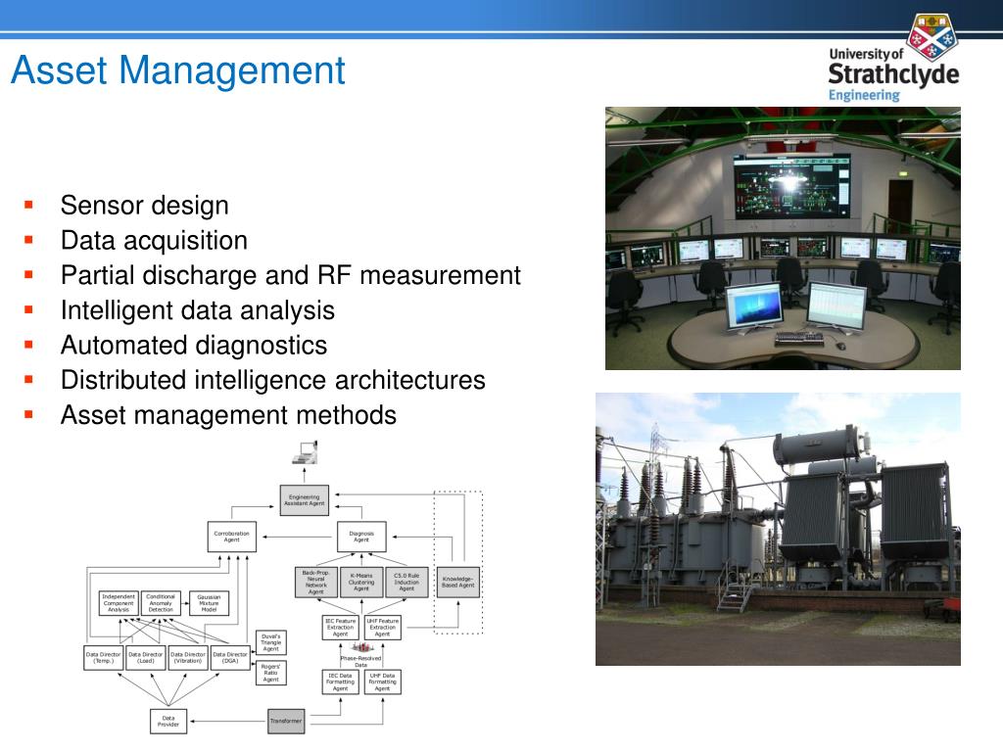Image resolution: width=1003 pixels, height=752 pixels.
Task: Click the 'IEC Feature Extraction Agent' box
Action: [x=340, y=628]
